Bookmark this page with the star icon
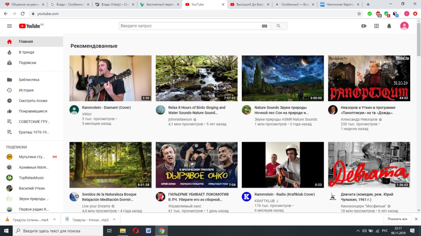 (x=359, y=14)
